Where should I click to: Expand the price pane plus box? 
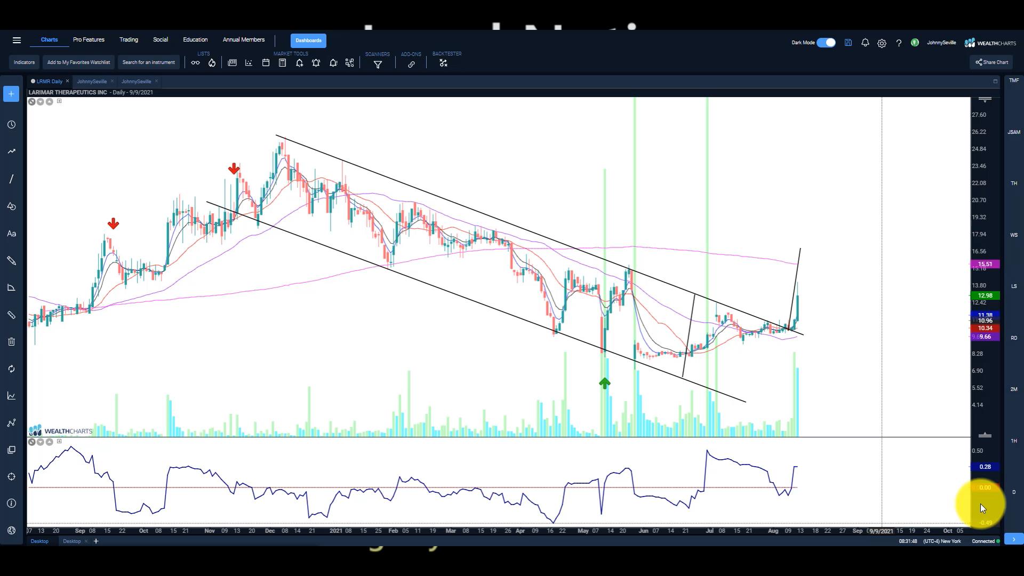click(x=59, y=101)
